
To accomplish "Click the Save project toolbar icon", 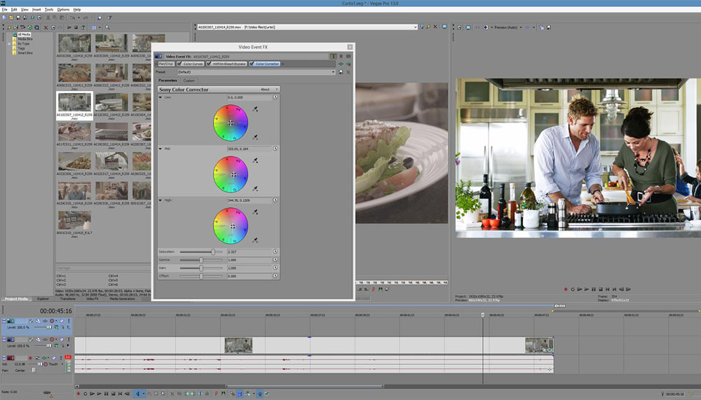I will (x=18, y=18).
